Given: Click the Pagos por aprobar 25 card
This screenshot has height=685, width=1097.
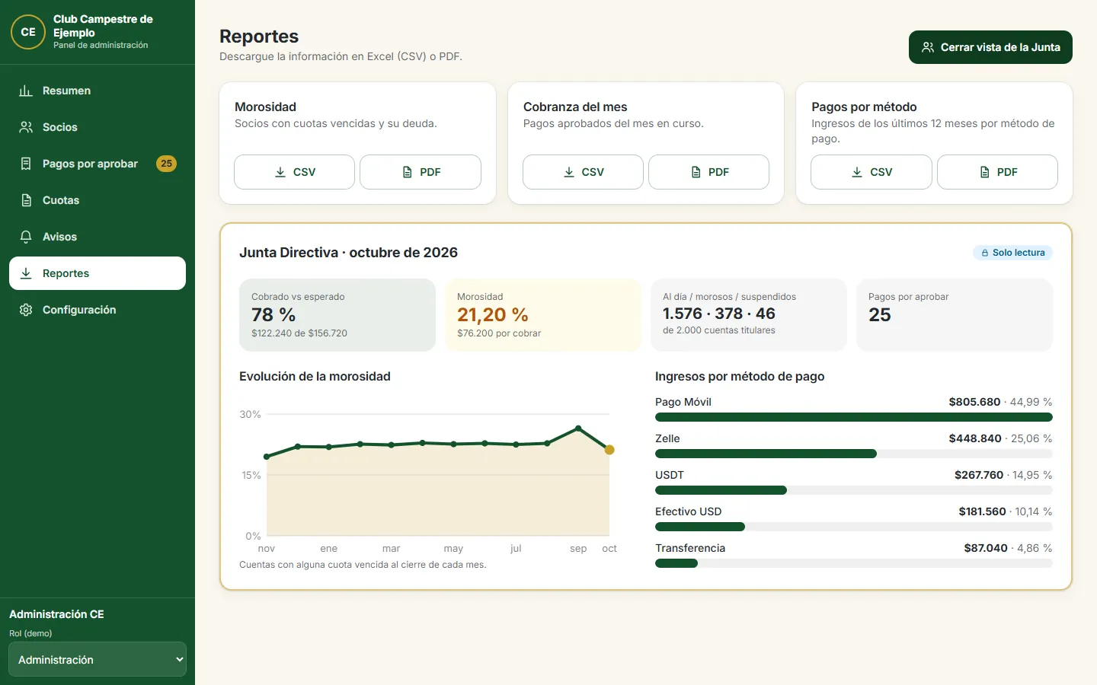Looking at the screenshot, I should (955, 315).
